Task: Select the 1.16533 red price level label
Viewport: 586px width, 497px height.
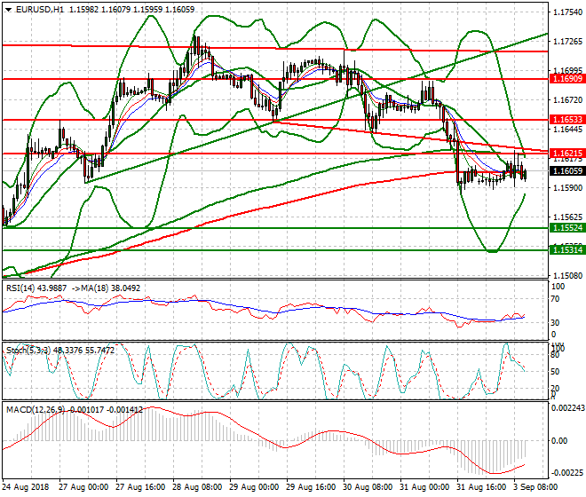Action: click(x=567, y=120)
